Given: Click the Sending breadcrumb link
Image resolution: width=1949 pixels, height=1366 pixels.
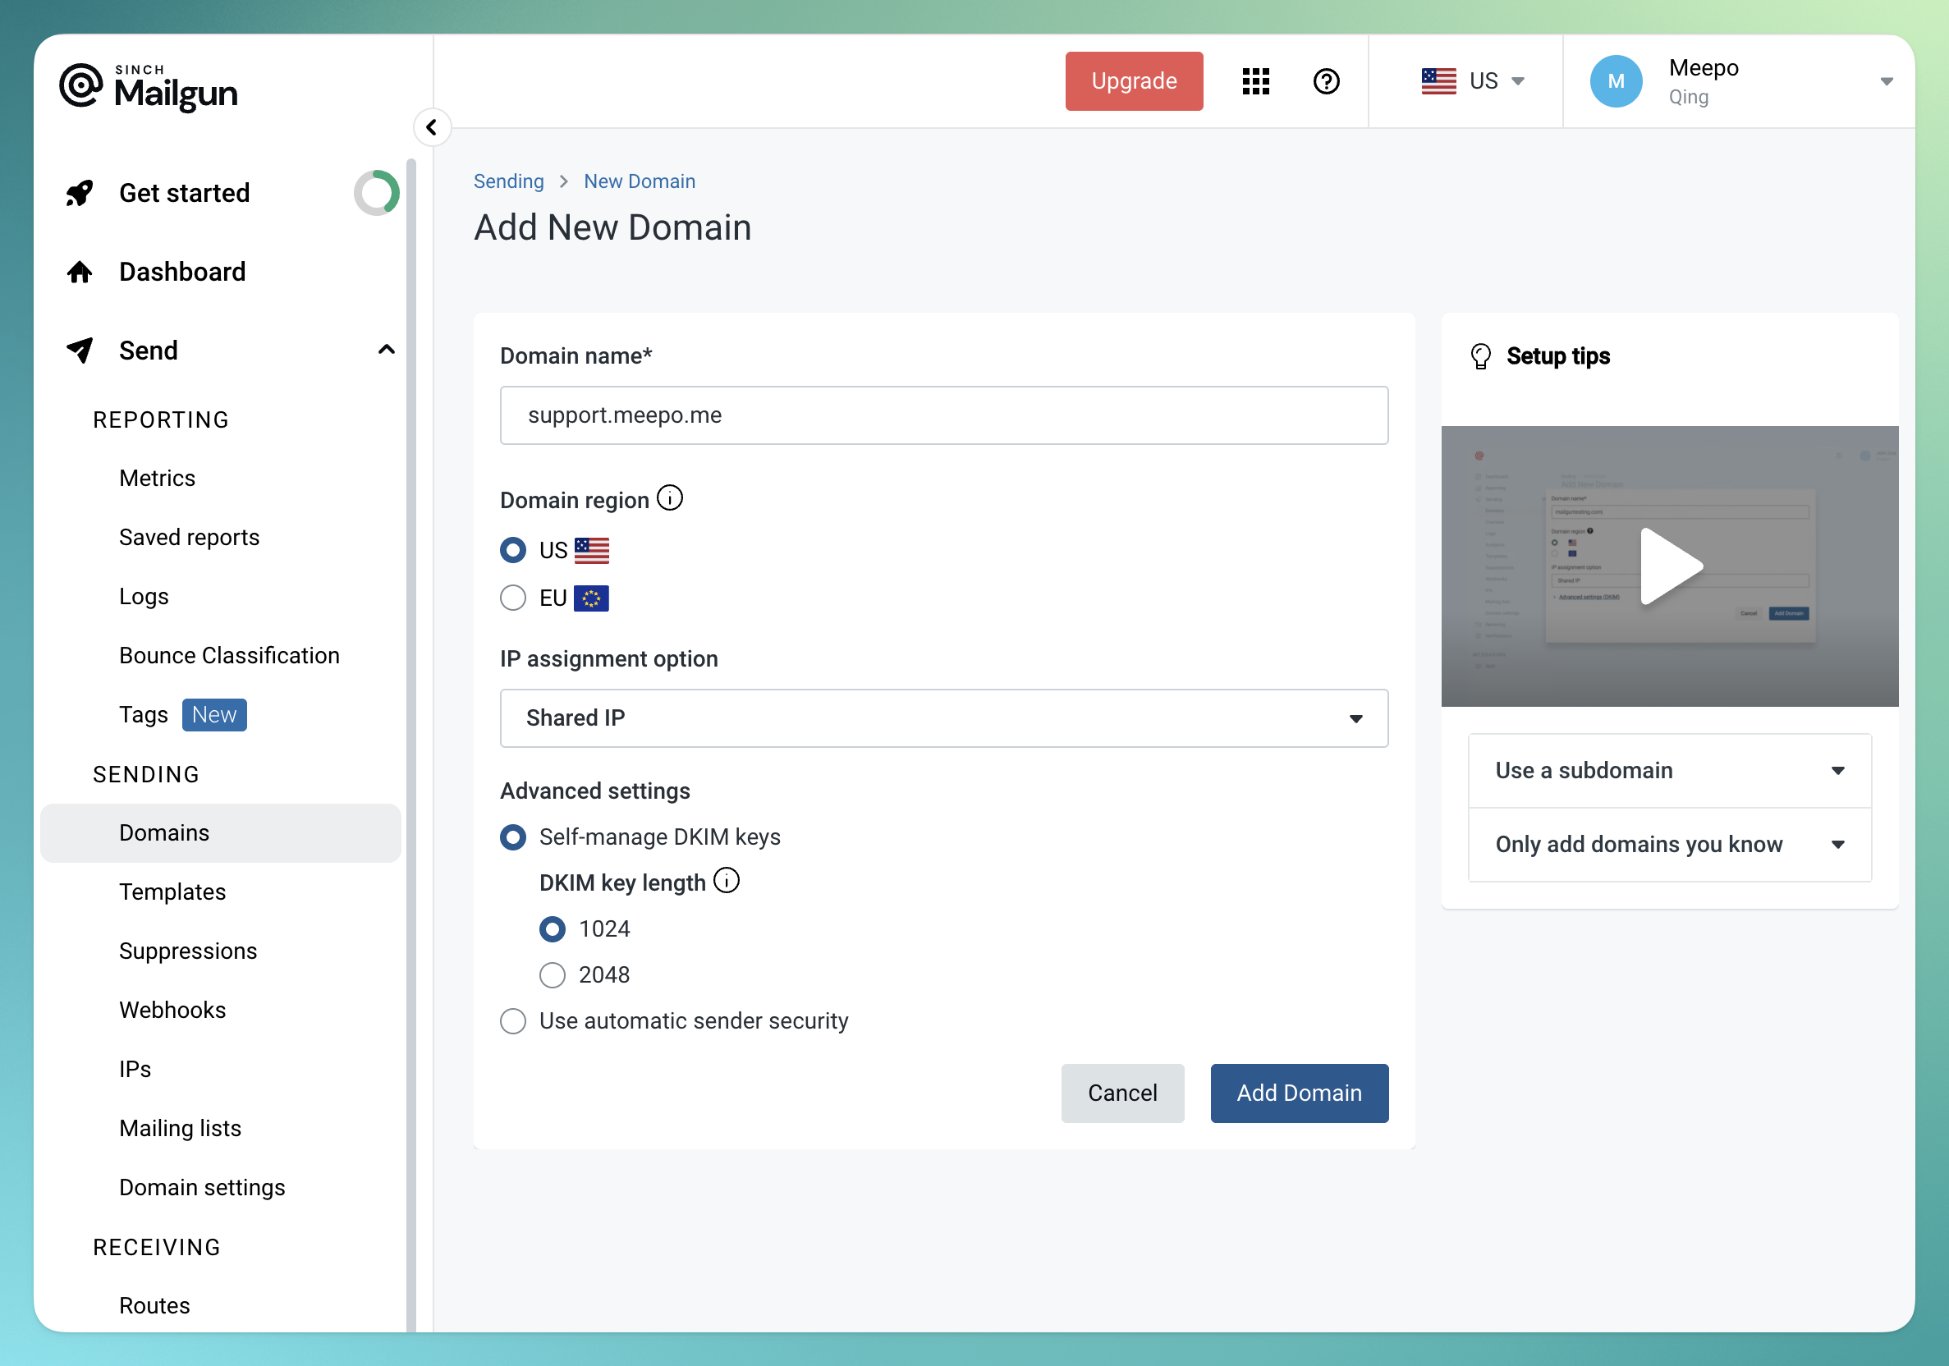Looking at the screenshot, I should click(508, 181).
